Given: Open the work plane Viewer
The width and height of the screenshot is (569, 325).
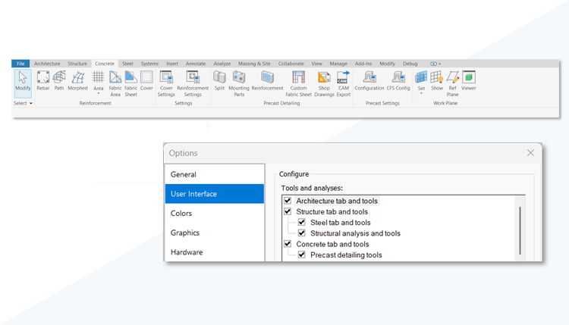Looking at the screenshot, I should click(469, 81).
